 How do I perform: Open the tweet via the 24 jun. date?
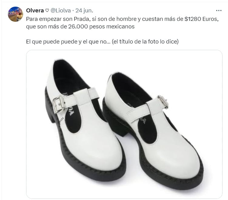click(x=84, y=11)
